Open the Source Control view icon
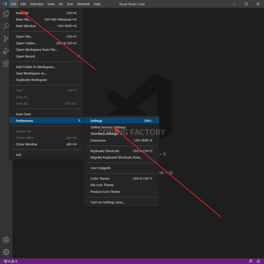The height and width of the screenshot is (264, 264). [x=6, y=39]
